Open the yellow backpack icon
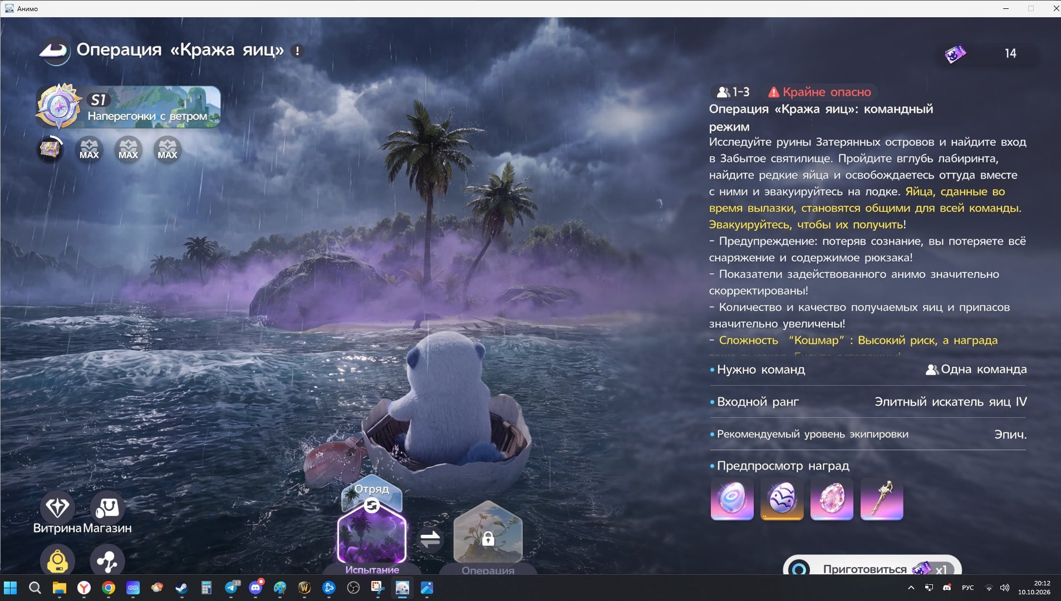 57,560
